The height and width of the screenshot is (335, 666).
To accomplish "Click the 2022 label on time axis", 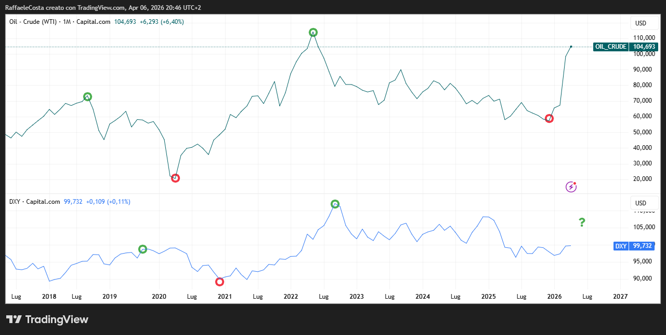I will pos(290,297).
